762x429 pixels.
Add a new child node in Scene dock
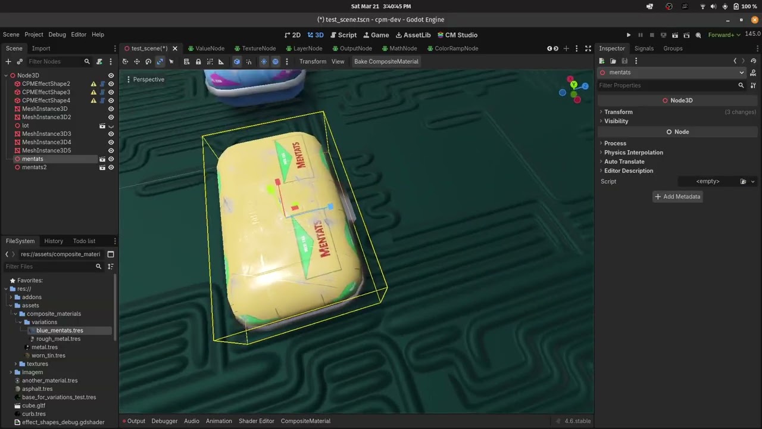(x=8, y=61)
